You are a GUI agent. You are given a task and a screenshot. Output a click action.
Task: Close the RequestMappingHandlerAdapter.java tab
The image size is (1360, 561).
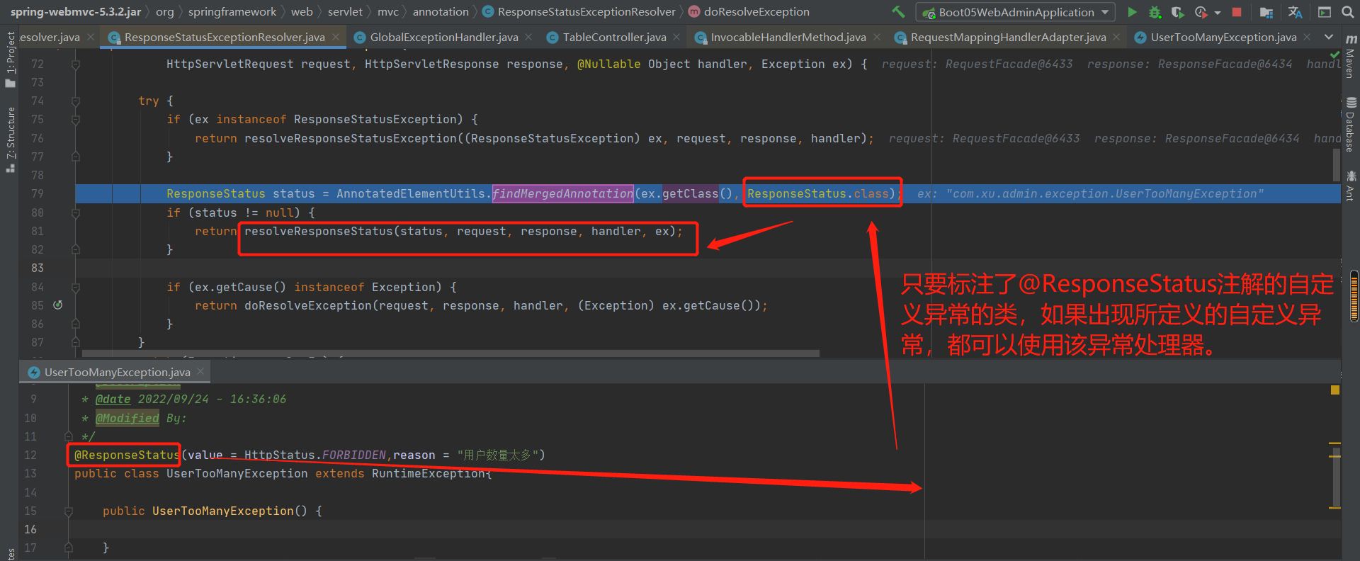pos(1116,37)
